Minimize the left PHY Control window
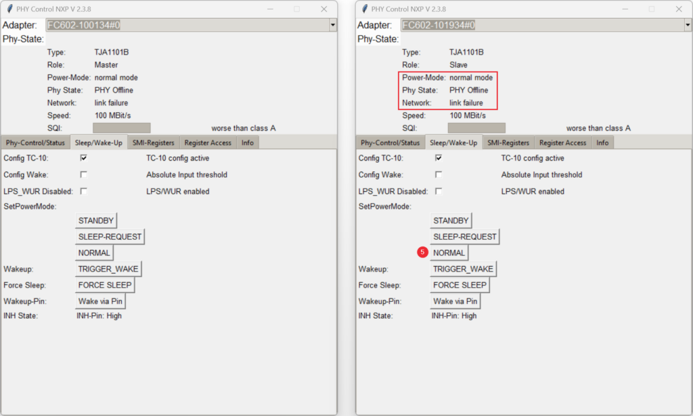Screen dimensions: 693x416 tap(270, 9)
